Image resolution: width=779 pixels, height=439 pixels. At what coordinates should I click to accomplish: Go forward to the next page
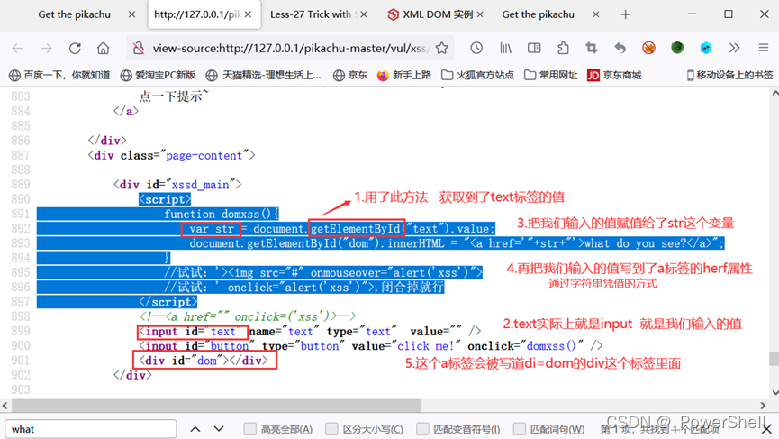[46, 48]
